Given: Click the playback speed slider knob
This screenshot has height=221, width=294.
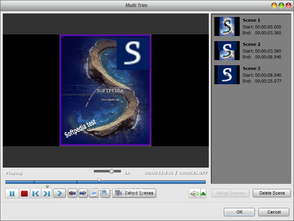Looking at the screenshot, I should (112, 171).
